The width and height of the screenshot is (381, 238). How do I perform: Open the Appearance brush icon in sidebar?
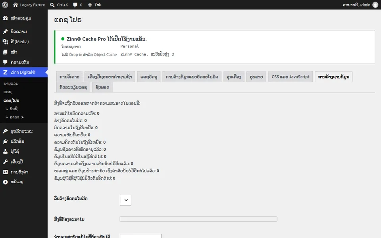click(x=5, y=131)
